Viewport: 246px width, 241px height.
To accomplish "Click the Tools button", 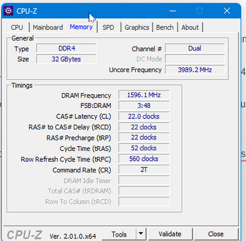I will [119, 234].
